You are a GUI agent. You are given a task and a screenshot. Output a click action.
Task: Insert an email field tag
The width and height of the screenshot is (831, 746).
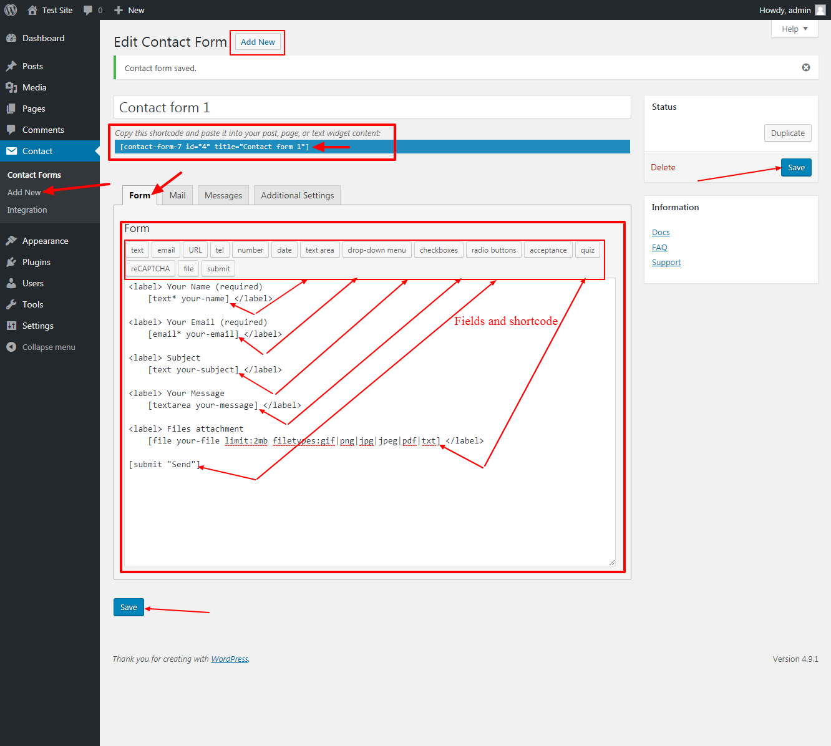(x=166, y=250)
